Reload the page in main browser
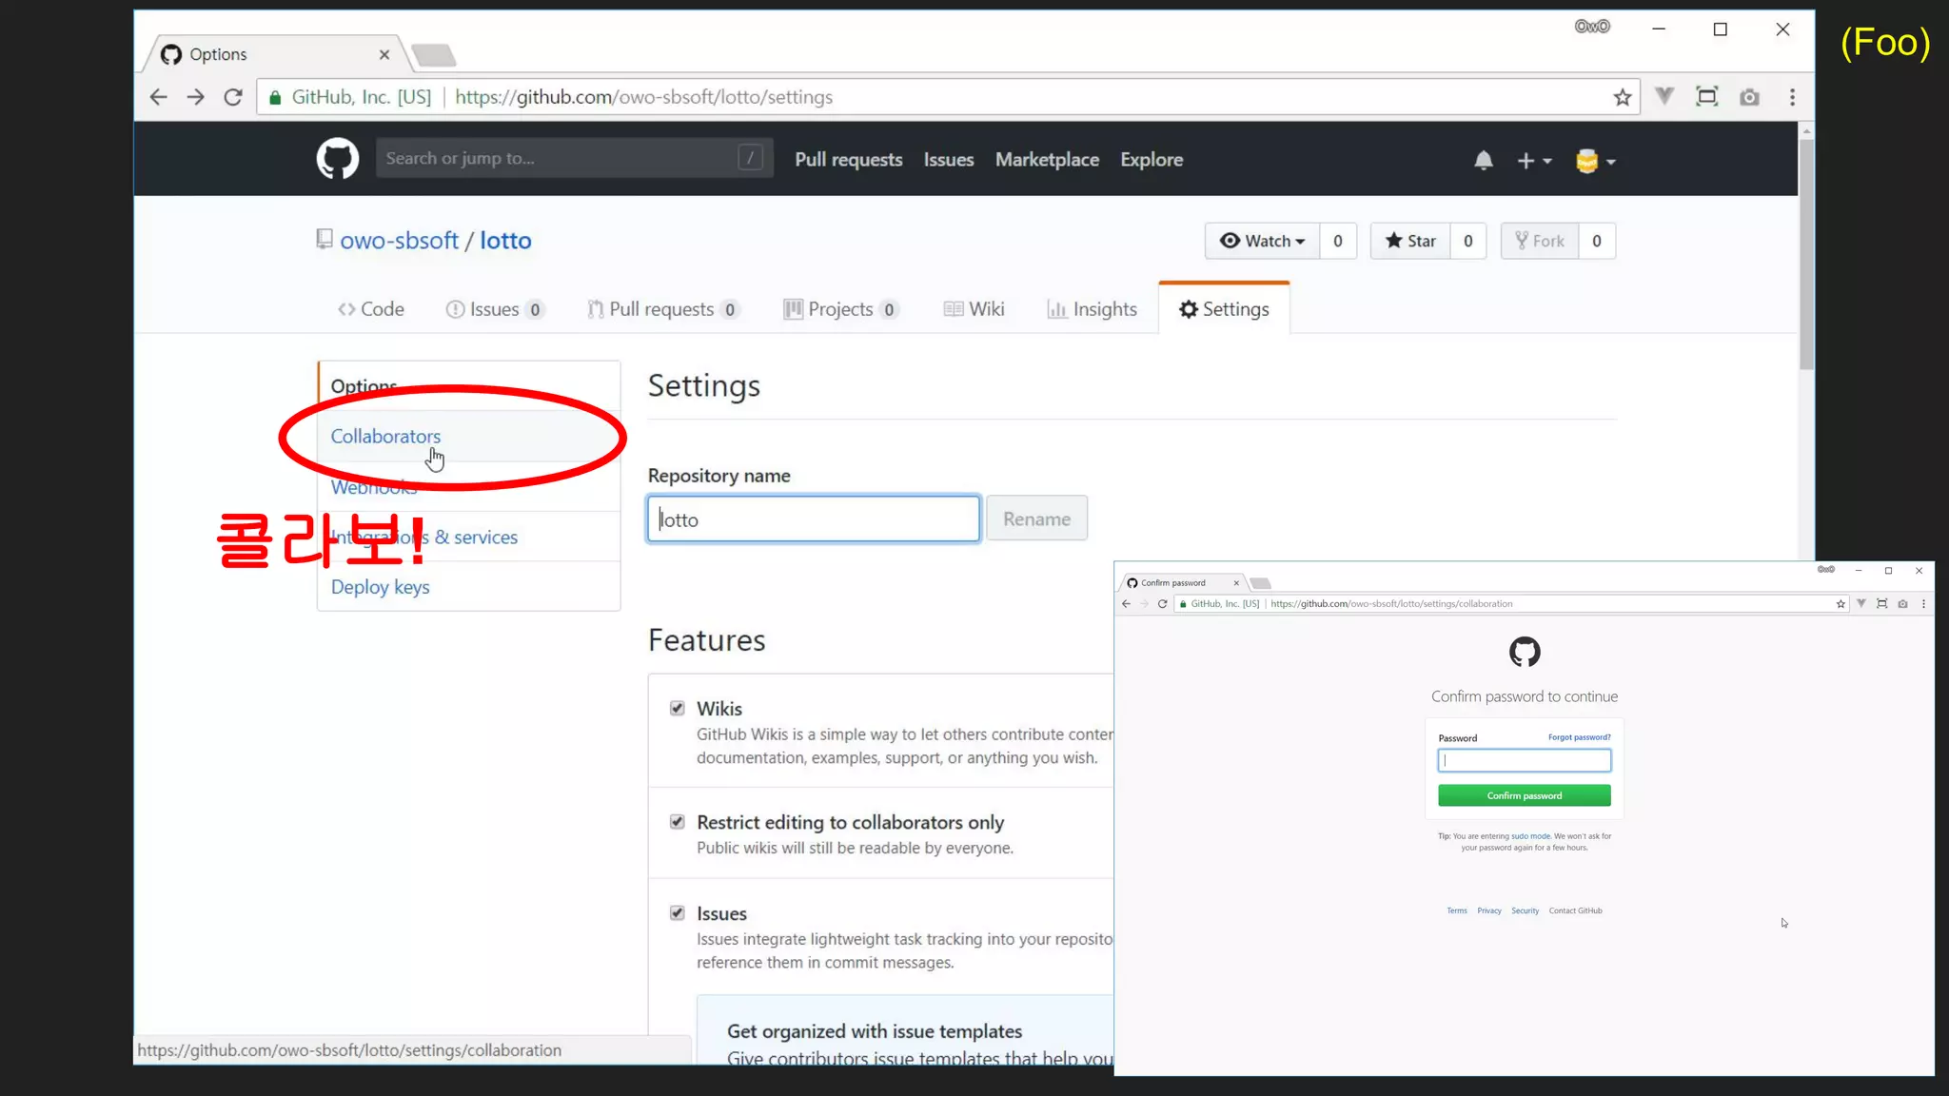 (x=232, y=97)
